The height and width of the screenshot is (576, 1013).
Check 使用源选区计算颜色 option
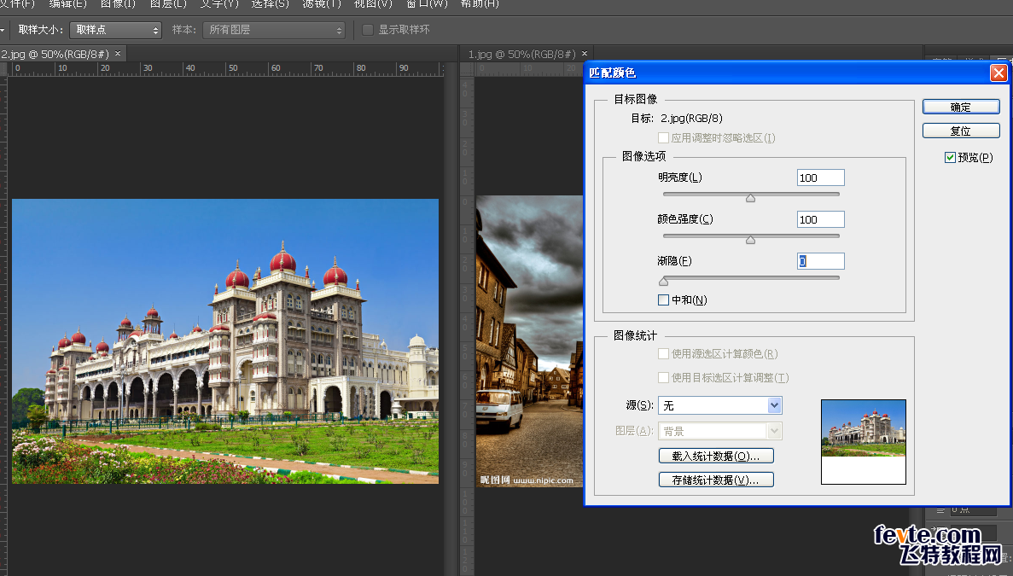tap(663, 354)
